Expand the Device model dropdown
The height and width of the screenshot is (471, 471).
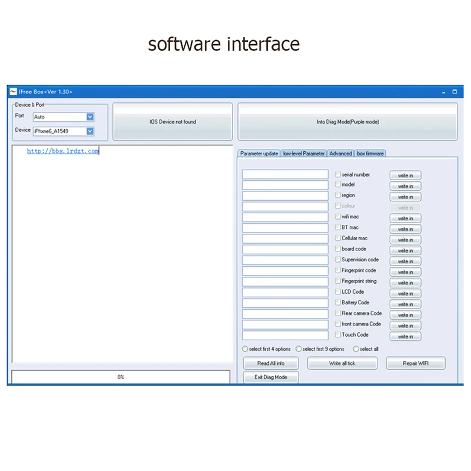click(x=90, y=131)
